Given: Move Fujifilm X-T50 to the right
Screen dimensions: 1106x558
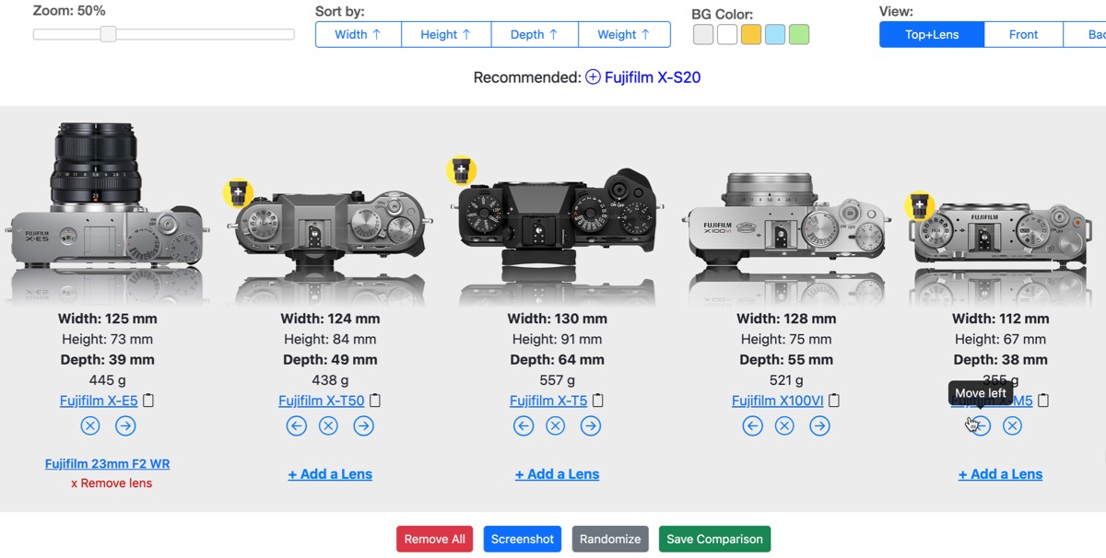Looking at the screenshot, I should tap(364, 425).
